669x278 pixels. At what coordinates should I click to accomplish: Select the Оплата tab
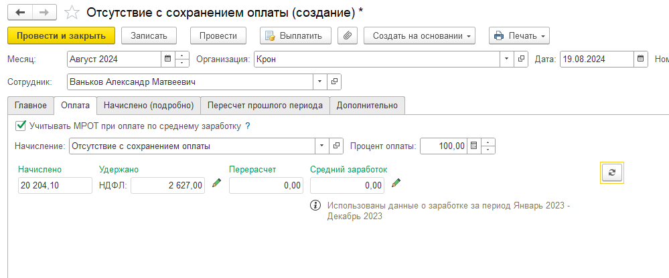[x=75, y=106]
